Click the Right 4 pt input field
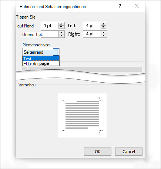Screen dimensions: 161x169 92,34
